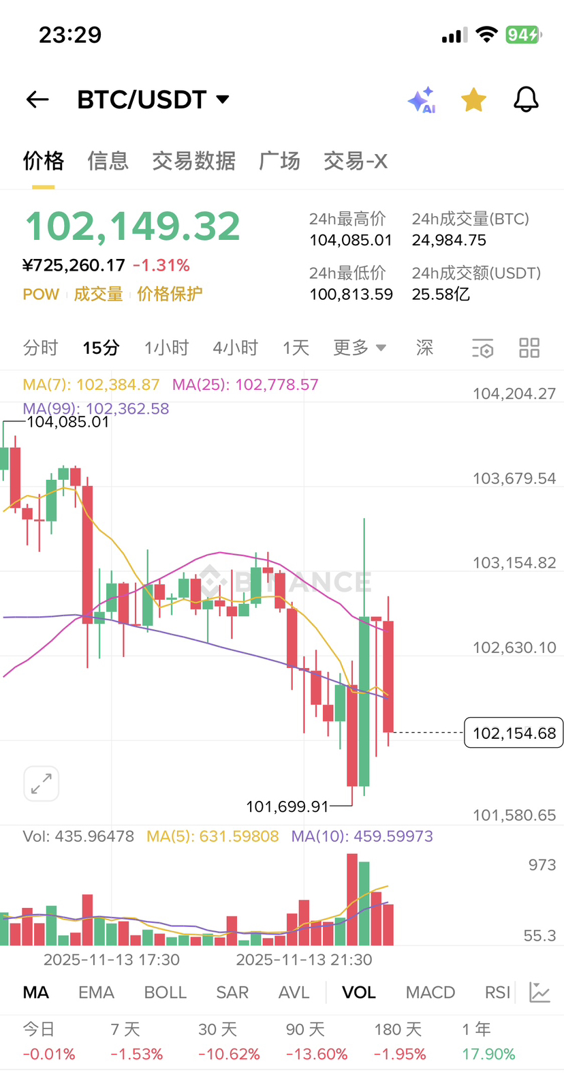This screenshot has height=1077, width=564.
Task: Open the indicator chart icon after RSI
Action: pos(539,992)
